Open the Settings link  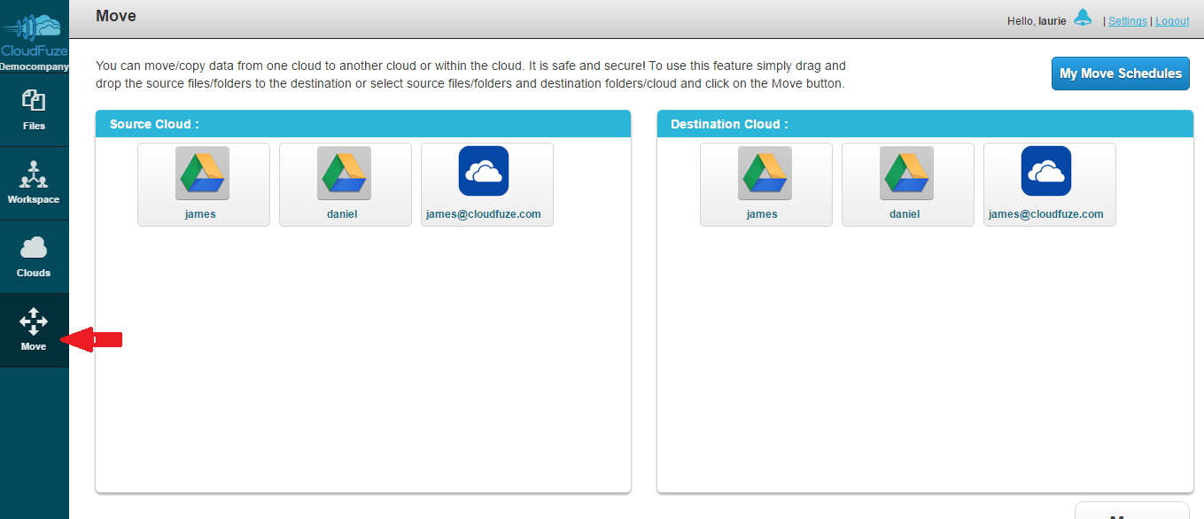1128,21
